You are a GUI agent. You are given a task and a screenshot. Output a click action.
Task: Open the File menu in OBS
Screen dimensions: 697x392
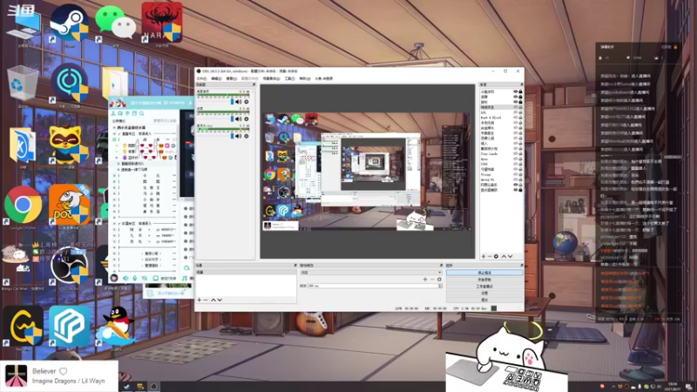202,78
